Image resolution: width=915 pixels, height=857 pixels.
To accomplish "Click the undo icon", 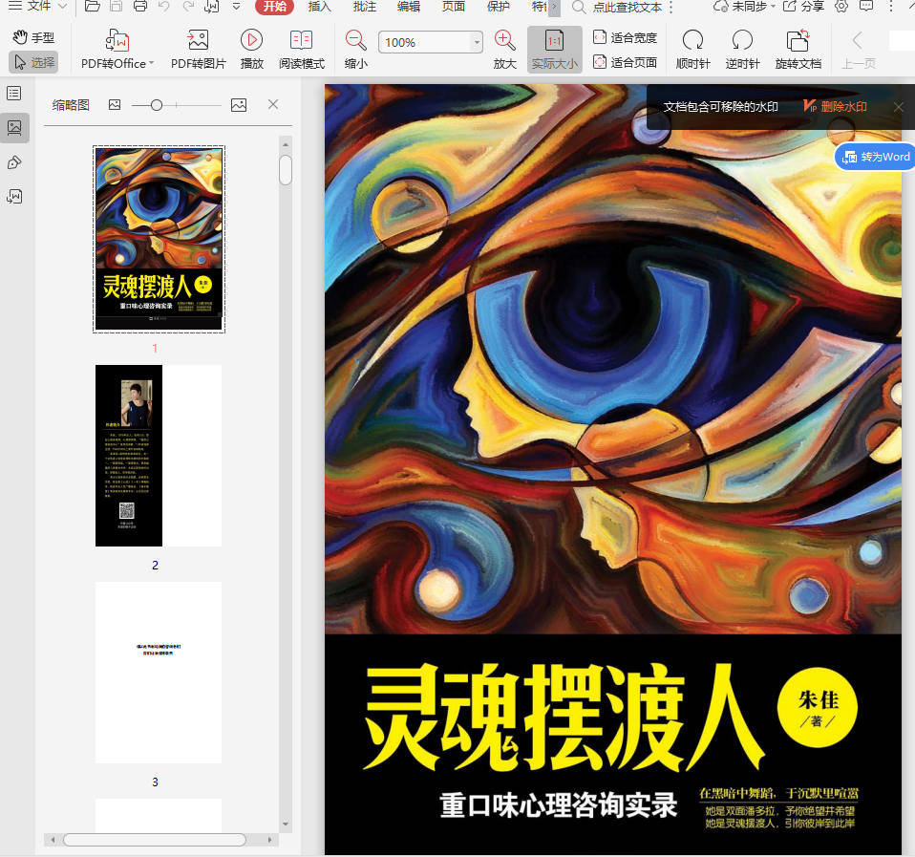I will 164,7.
